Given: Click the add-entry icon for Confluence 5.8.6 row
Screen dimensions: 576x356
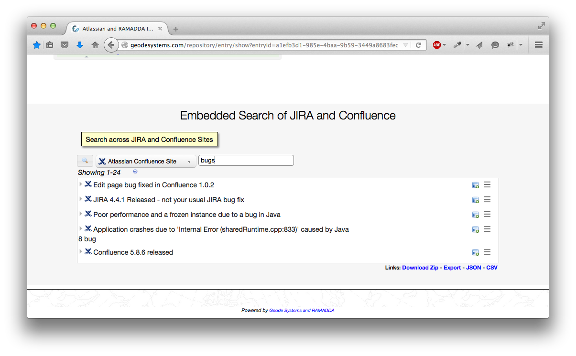Looking at the screenshot, I should pyautogui.click(x=476, y=253).
